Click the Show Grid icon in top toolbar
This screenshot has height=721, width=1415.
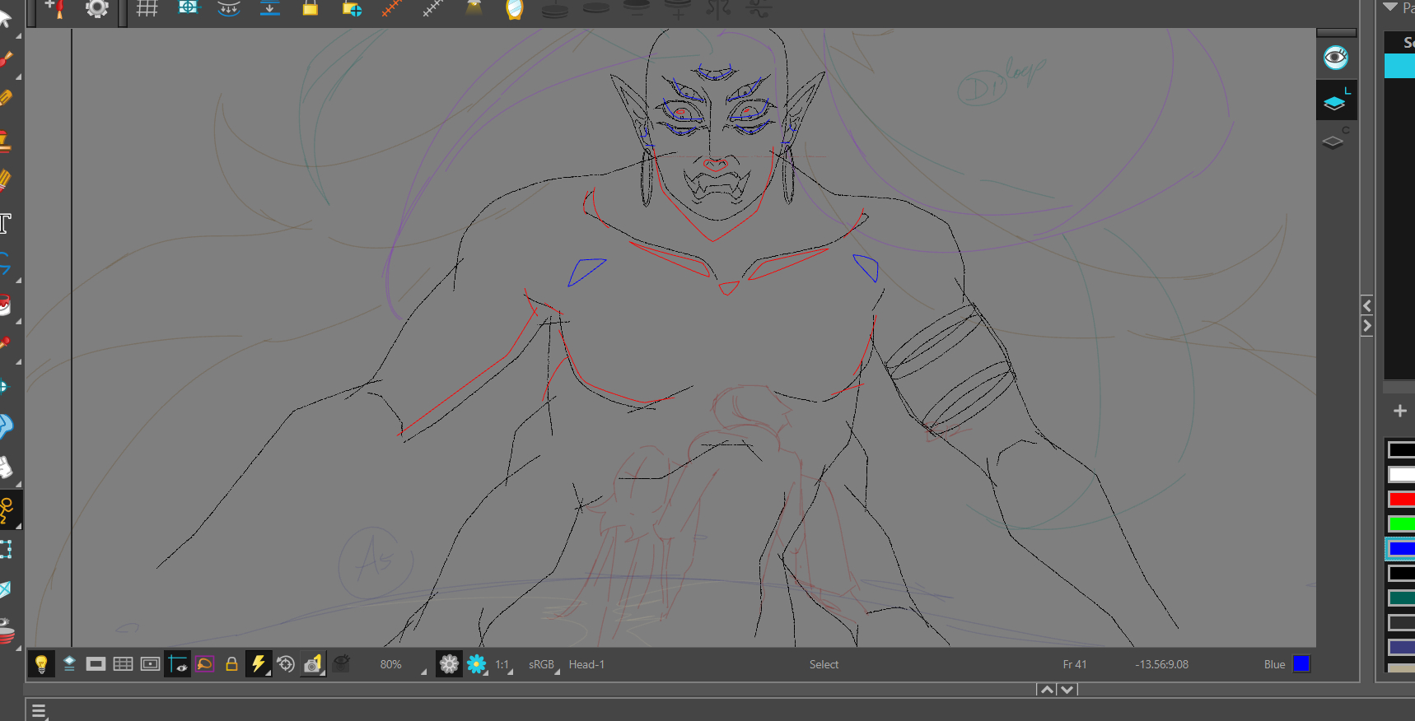pyautogui.click(x=147, y=9)
